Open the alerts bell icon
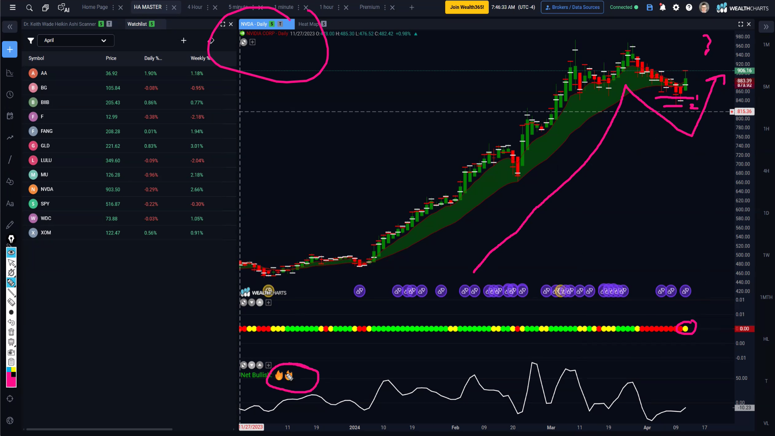 click(662, 7)
